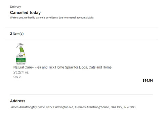Select the divider line below 2 item(s)

pos(82,40)
